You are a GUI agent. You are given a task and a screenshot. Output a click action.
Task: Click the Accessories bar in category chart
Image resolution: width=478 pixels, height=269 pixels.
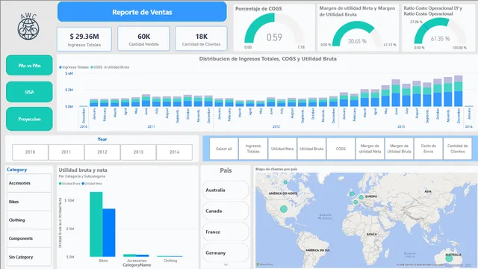coord(136,256)
